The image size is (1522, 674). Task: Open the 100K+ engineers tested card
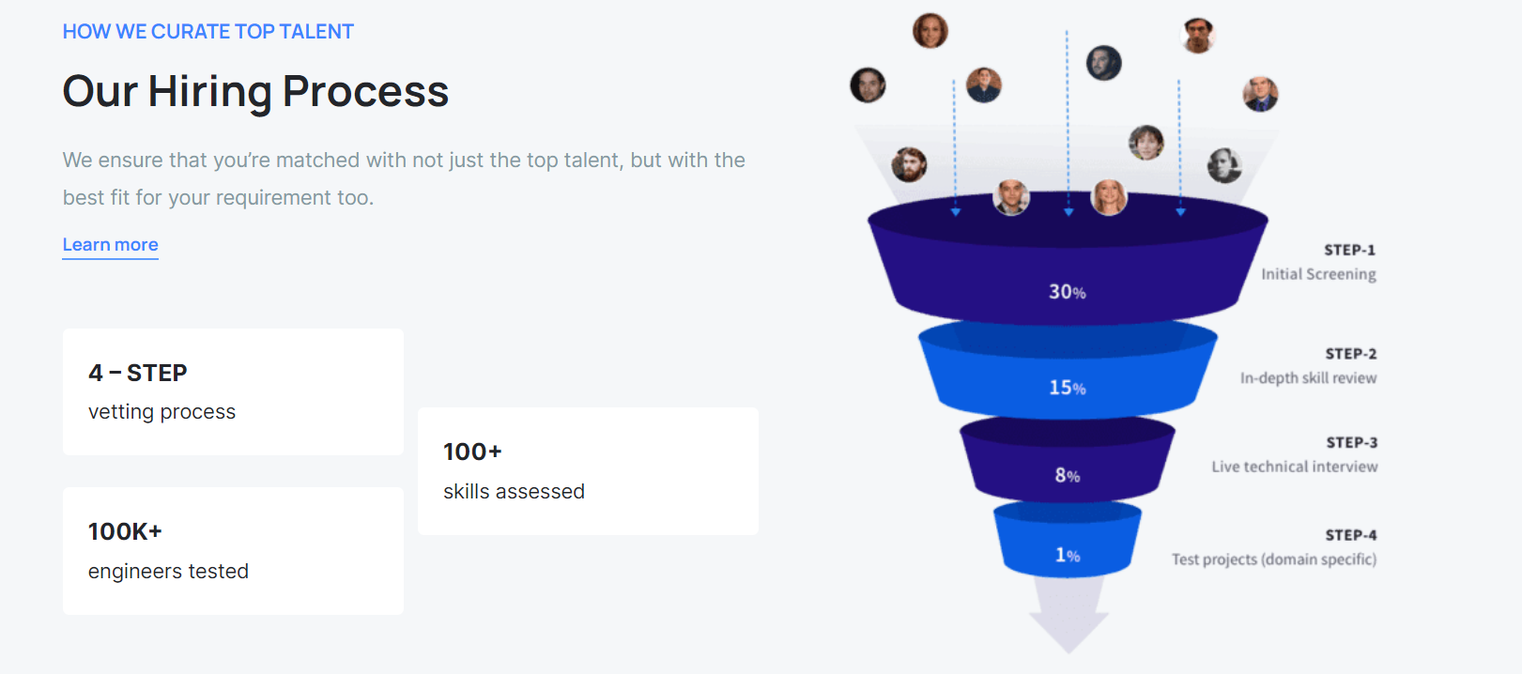click(233, 551)
